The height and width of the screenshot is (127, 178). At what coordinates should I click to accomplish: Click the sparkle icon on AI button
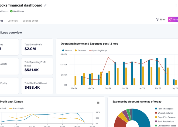[x=170, y=19]
